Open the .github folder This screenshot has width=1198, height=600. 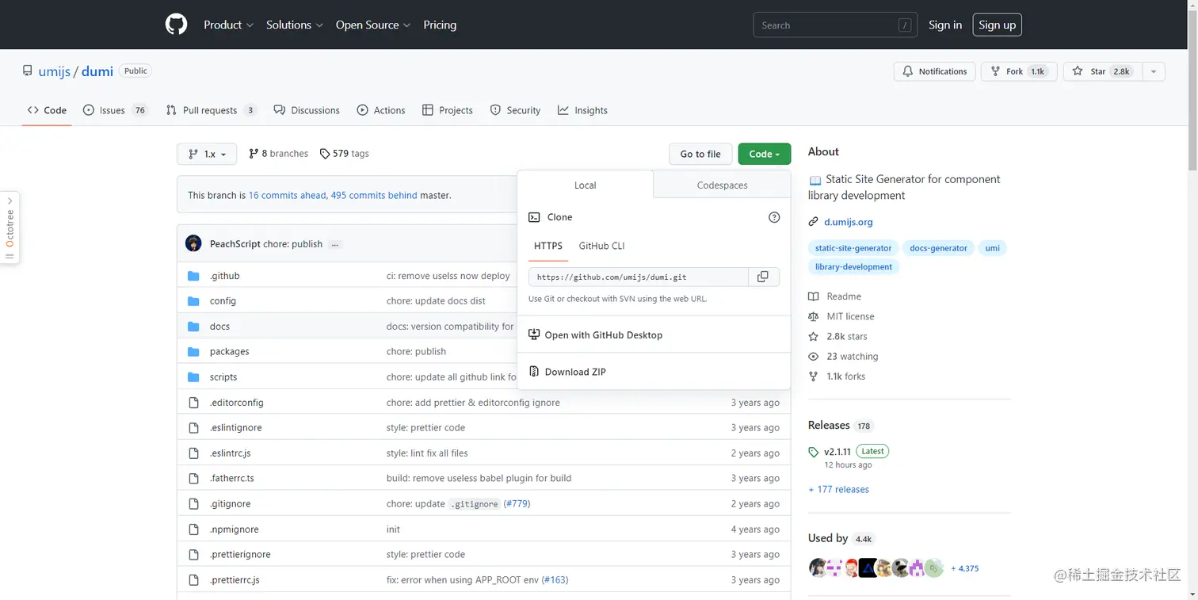point(224,276)
